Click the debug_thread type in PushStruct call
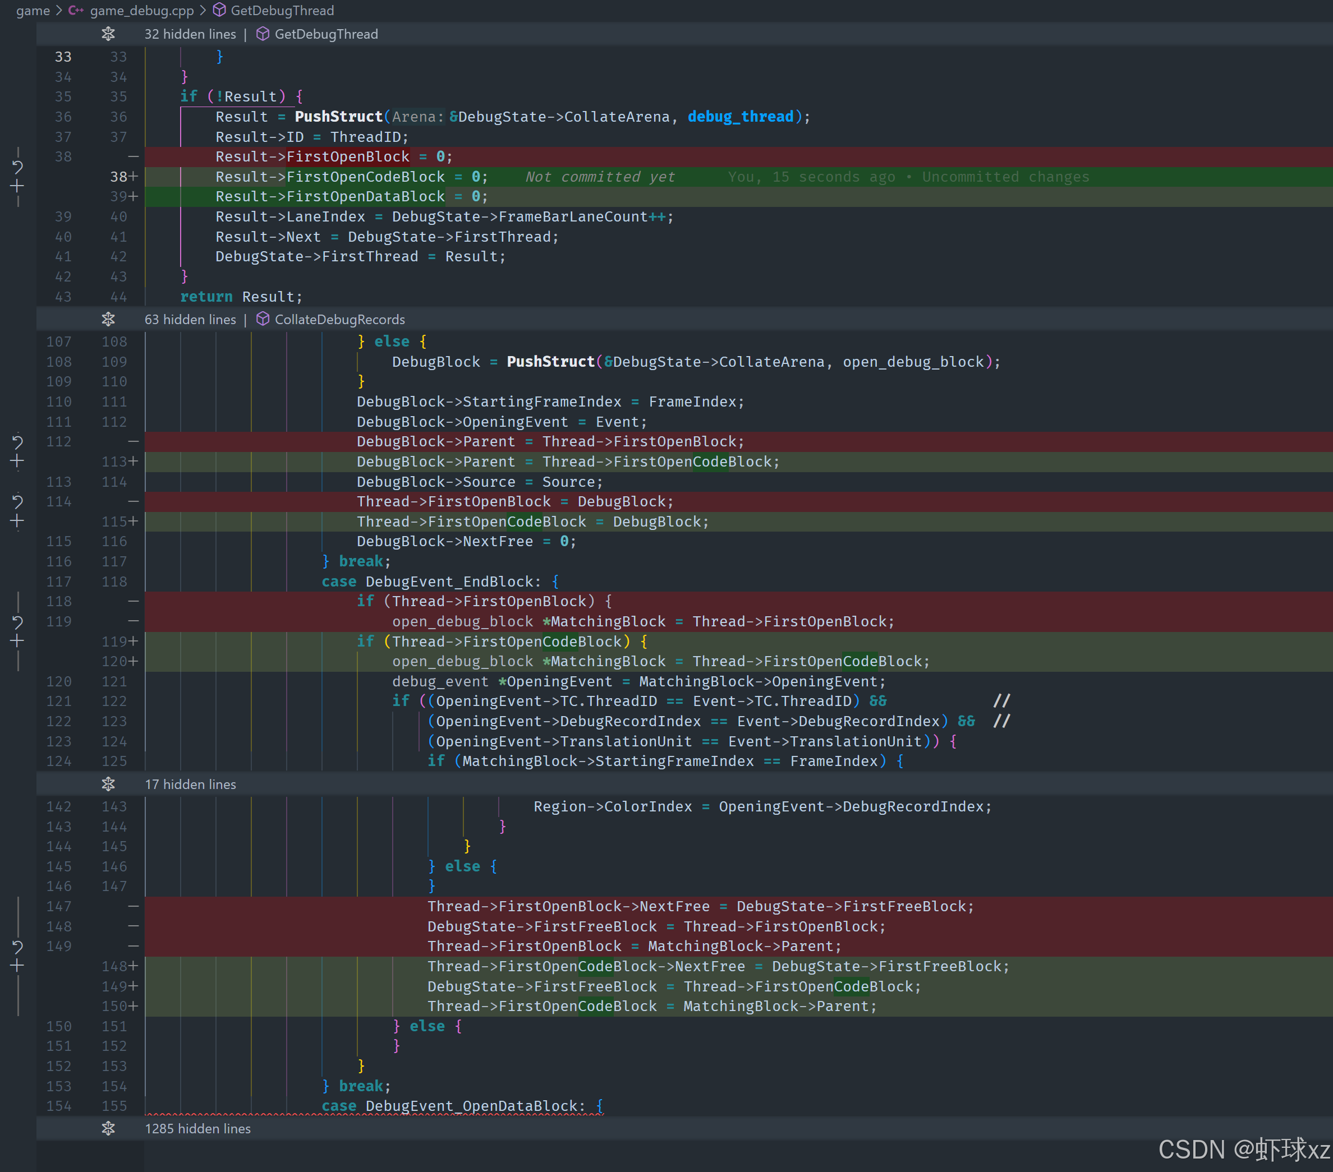1333x1172 pixels. [740, 117]
